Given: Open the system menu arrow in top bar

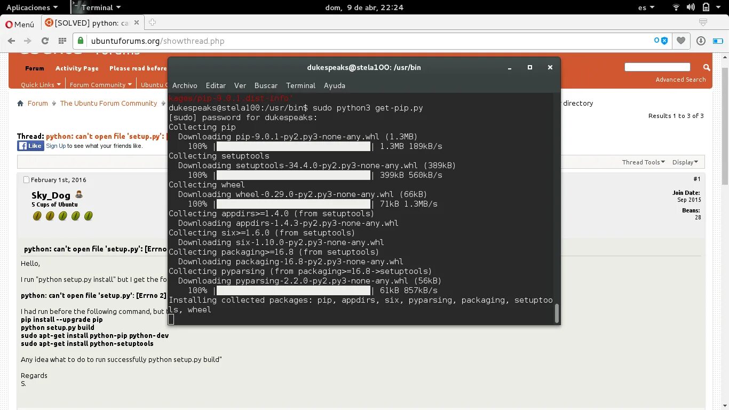Looking at the screenshot, I should 719,7.
